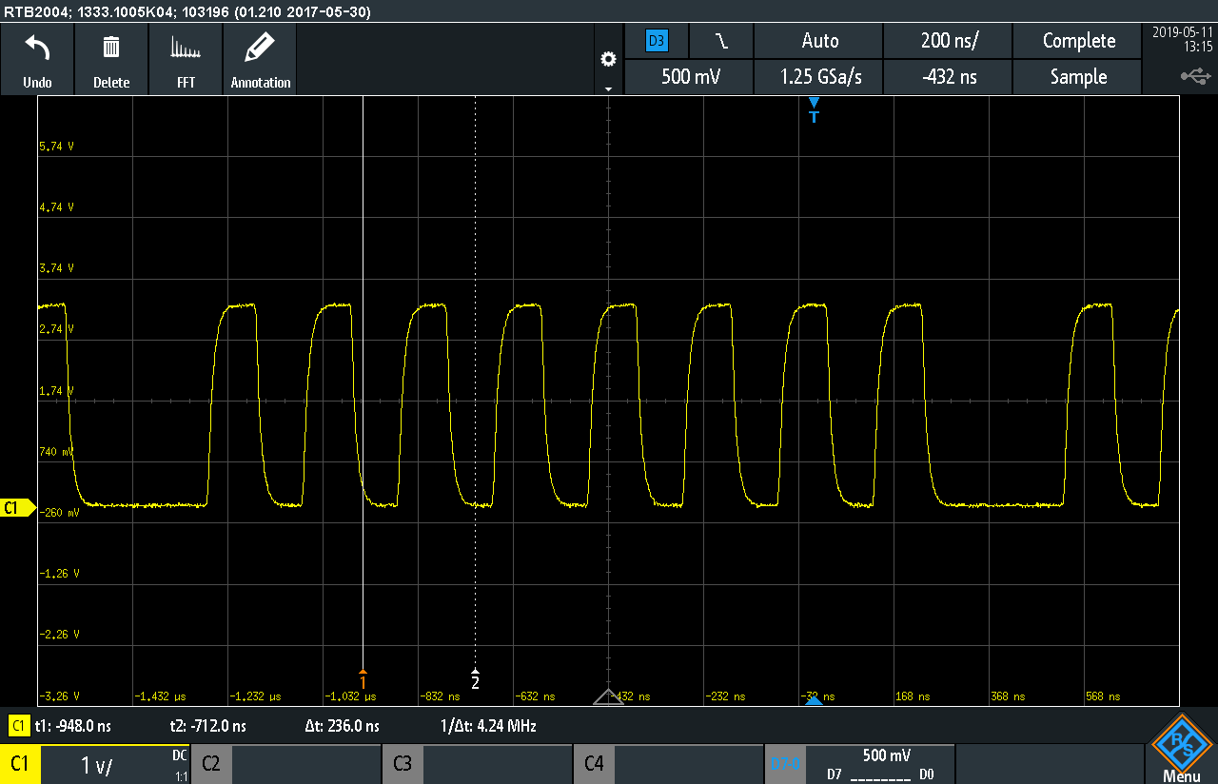Click the Delete trash icon
The width and height of the screenshot is (1218, 784).
coord(111,59)
